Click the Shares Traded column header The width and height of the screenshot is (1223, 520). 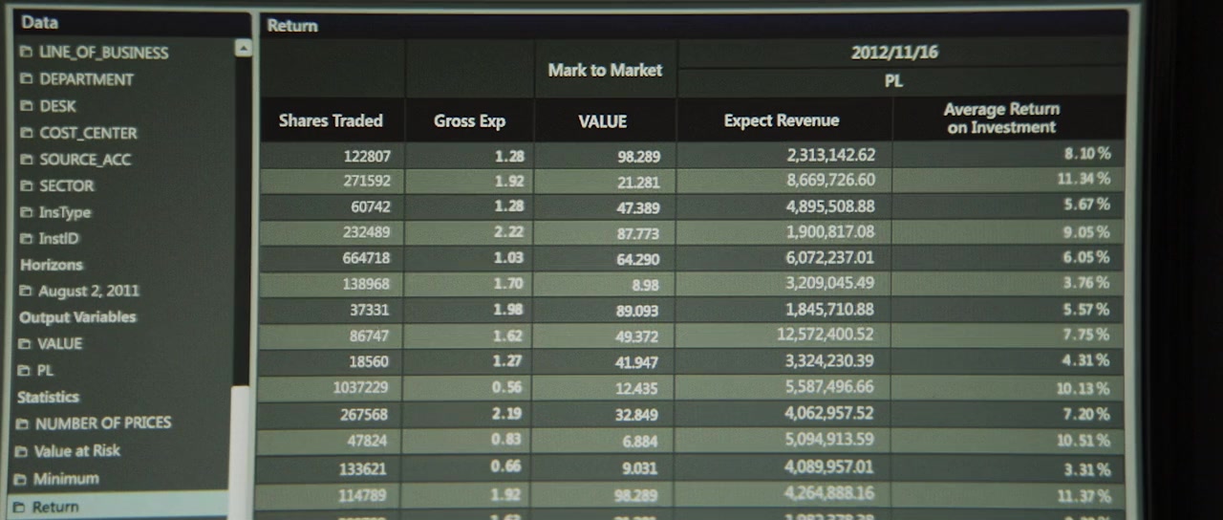click(x=331, y=120)
